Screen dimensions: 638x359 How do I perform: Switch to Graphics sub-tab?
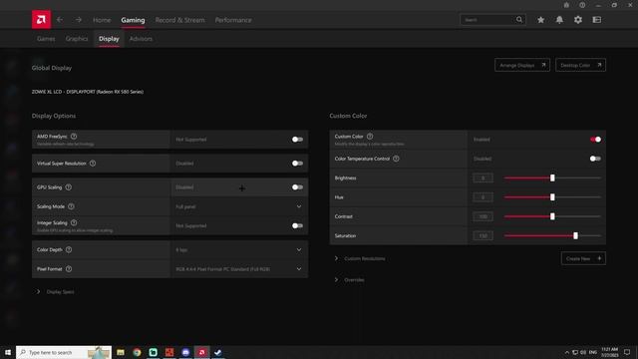pos(77,39)
